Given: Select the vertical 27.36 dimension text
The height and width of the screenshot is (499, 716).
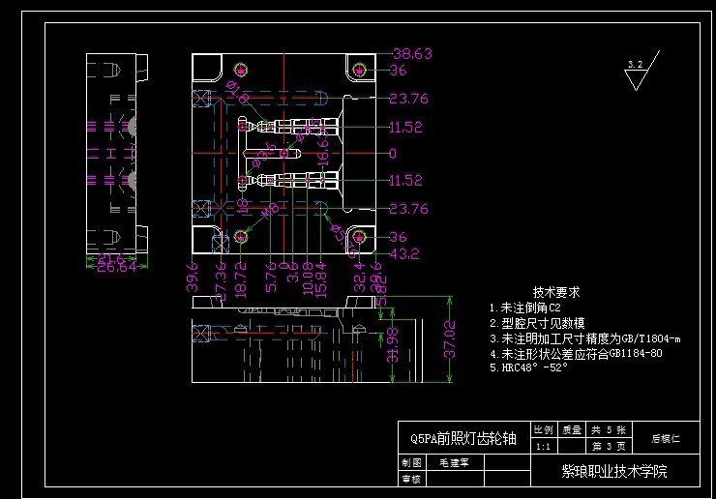Looking at the screenshot, I should (x=221, y=280).
